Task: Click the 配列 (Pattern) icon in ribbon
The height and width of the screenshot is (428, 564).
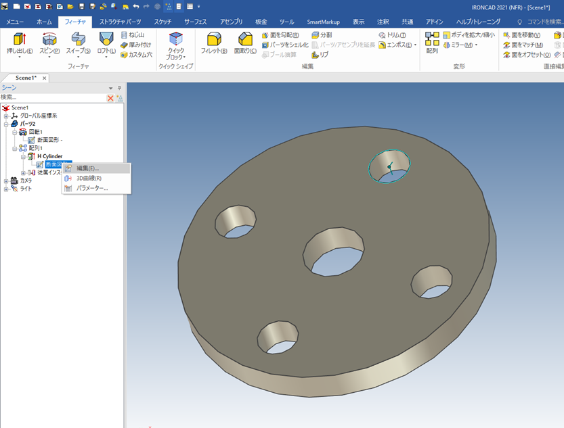Action: (432, 40)
